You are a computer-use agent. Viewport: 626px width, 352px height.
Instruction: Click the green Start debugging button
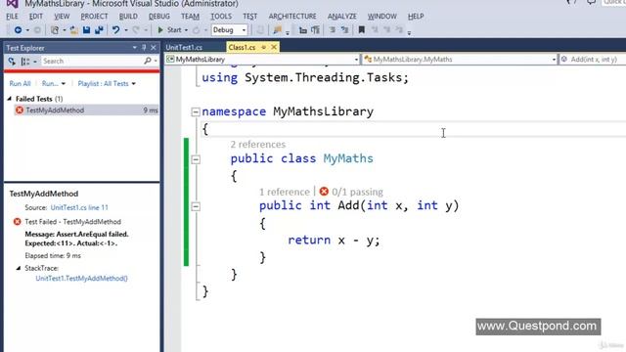169,30
